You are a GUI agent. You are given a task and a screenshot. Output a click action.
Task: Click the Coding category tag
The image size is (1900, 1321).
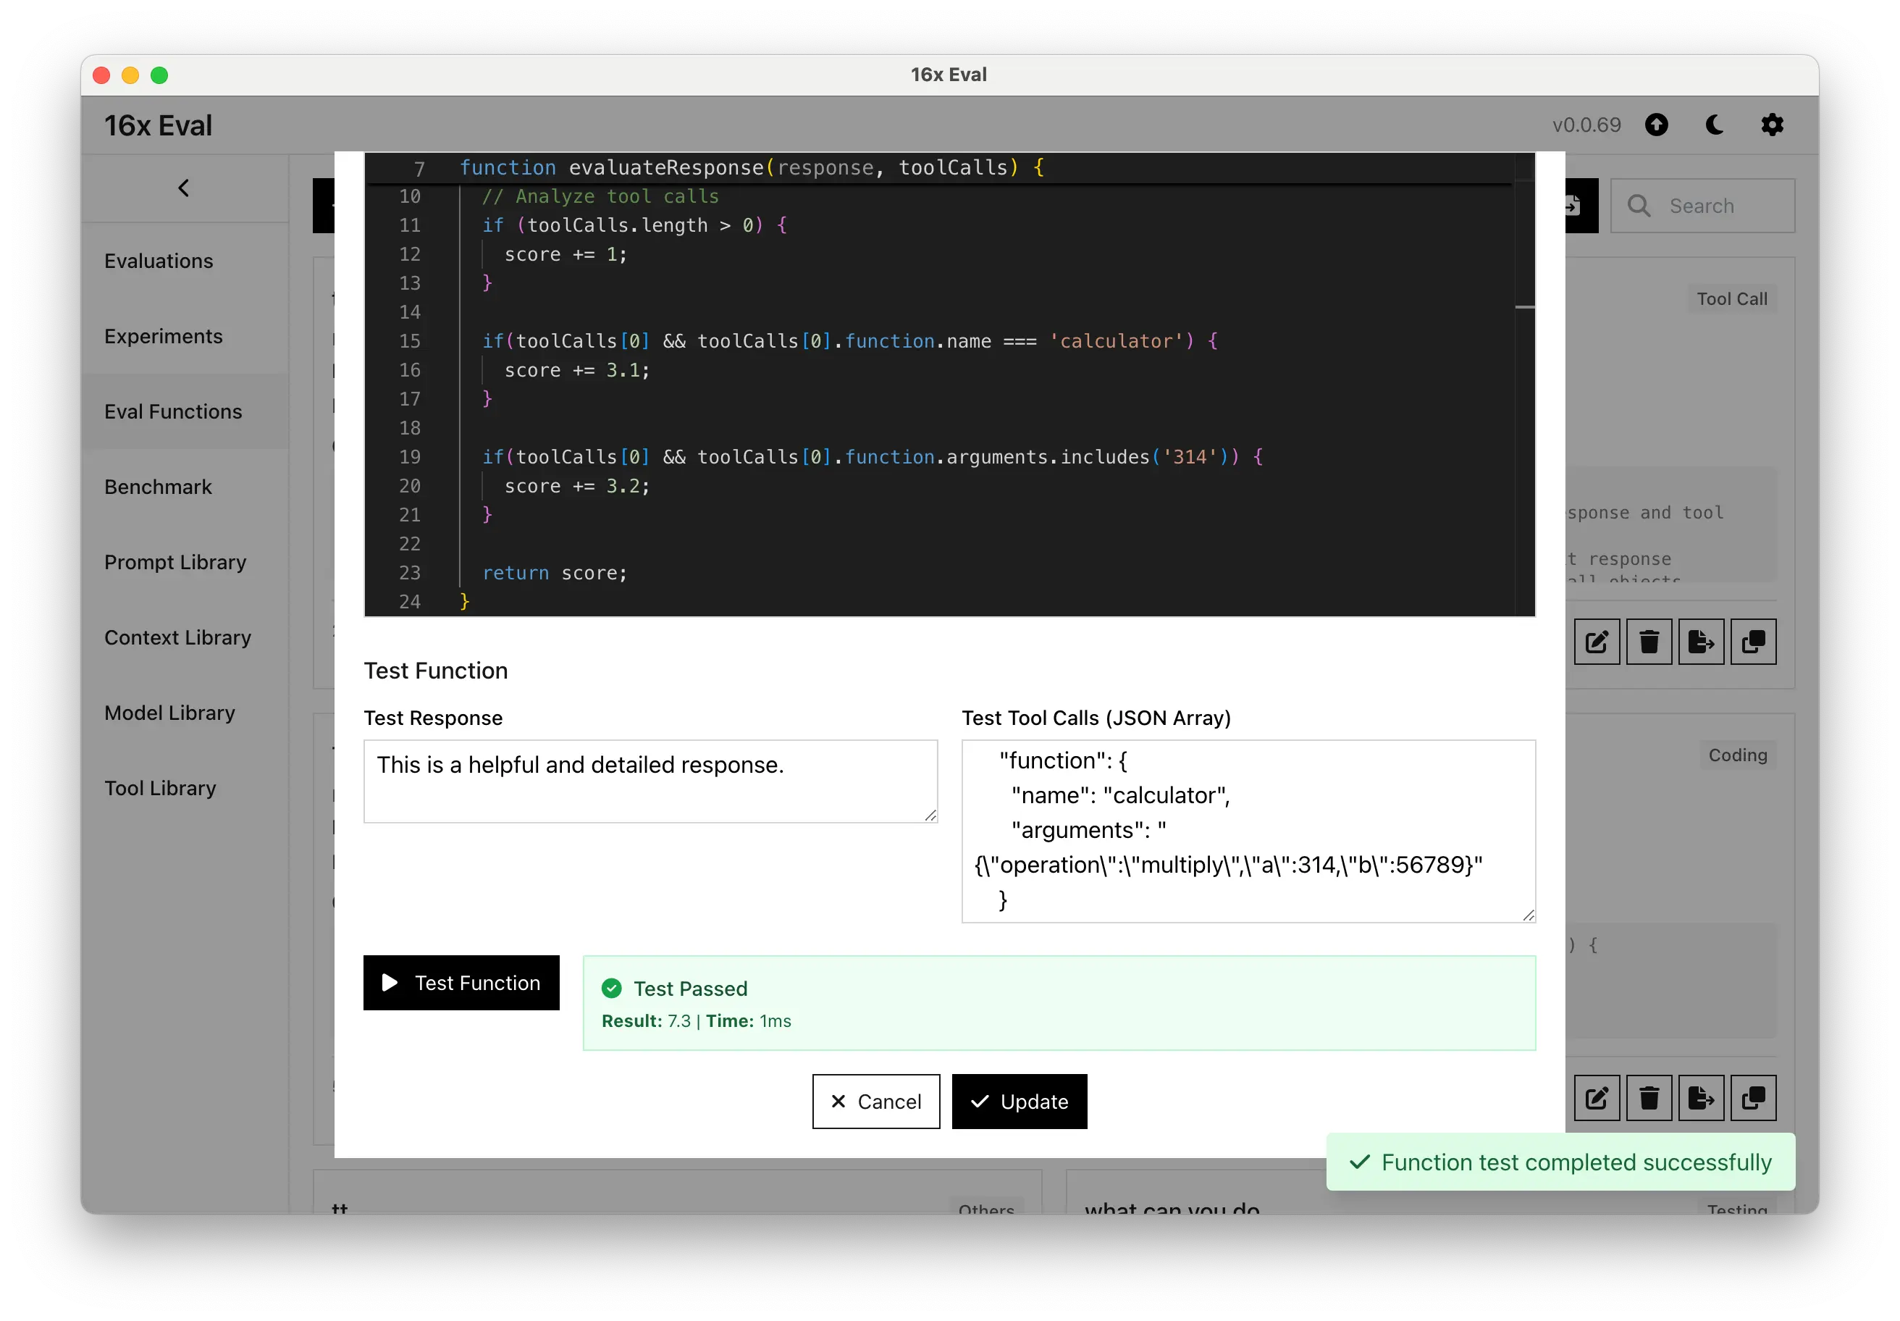1737,755
